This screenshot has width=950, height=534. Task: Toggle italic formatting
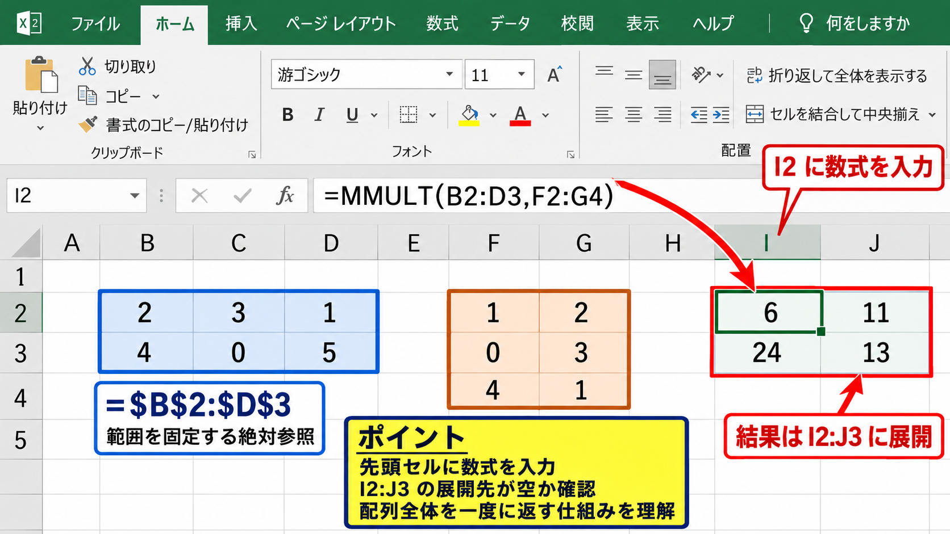pyautogui.click(x=319, y=115)
